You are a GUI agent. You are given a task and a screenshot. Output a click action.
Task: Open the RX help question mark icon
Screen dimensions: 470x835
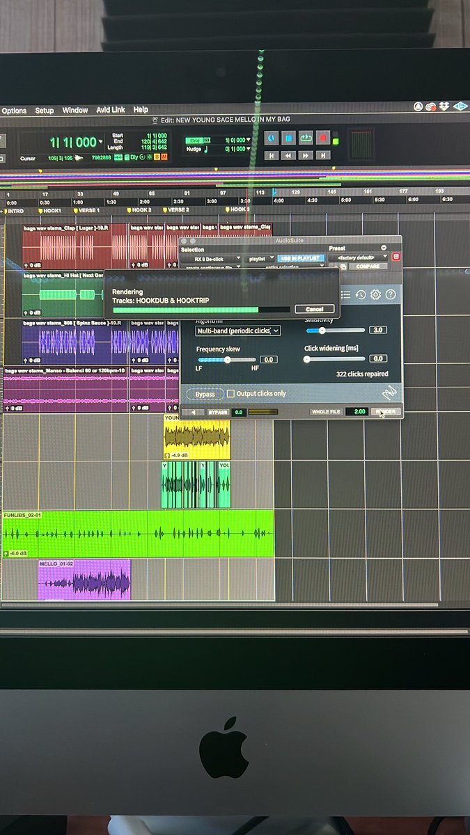click(391, 294)
